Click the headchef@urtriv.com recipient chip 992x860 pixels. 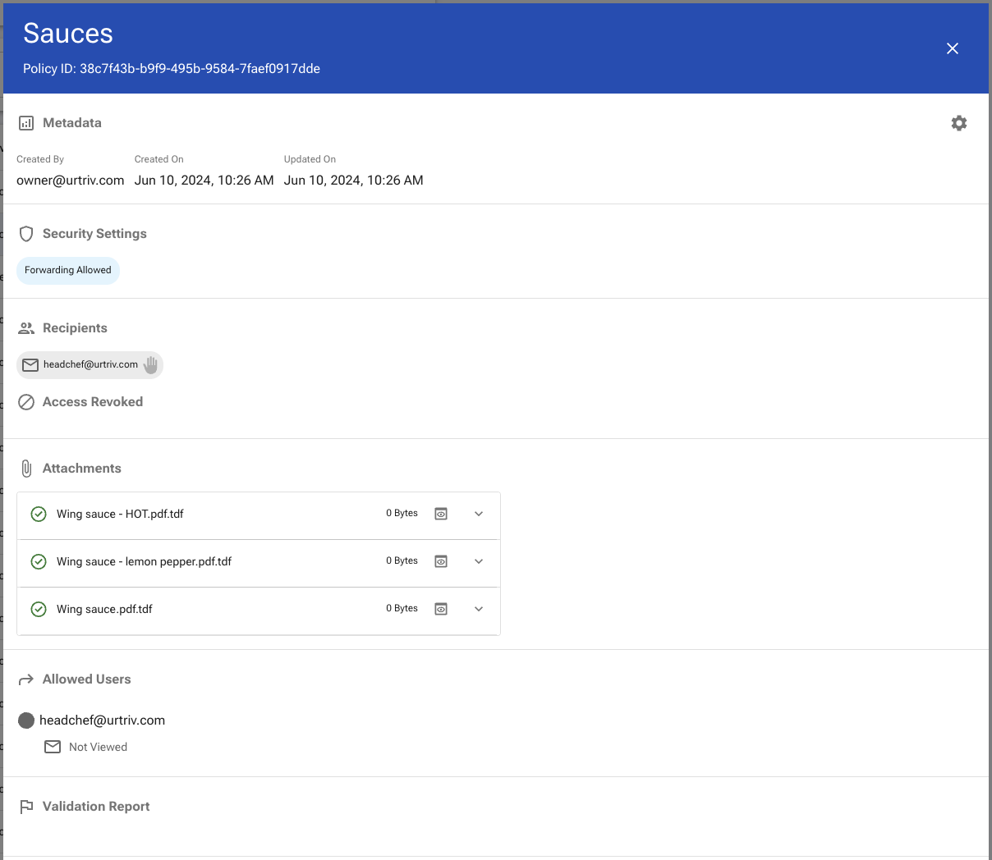(x=90, y=364)
